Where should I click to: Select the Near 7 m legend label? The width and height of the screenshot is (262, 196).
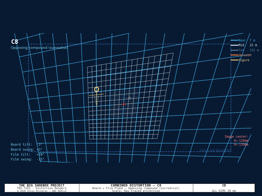point(247,40)
